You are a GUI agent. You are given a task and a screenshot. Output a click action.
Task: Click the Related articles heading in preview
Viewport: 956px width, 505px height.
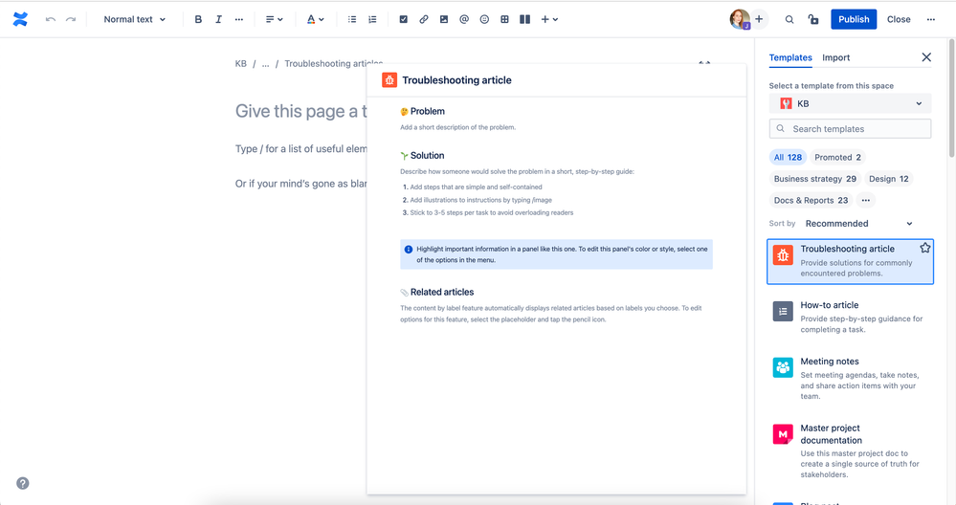coord(442,292)
